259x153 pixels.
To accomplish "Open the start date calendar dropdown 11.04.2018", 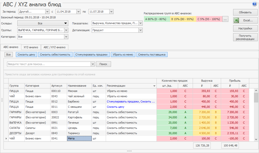I will (78, 12).
